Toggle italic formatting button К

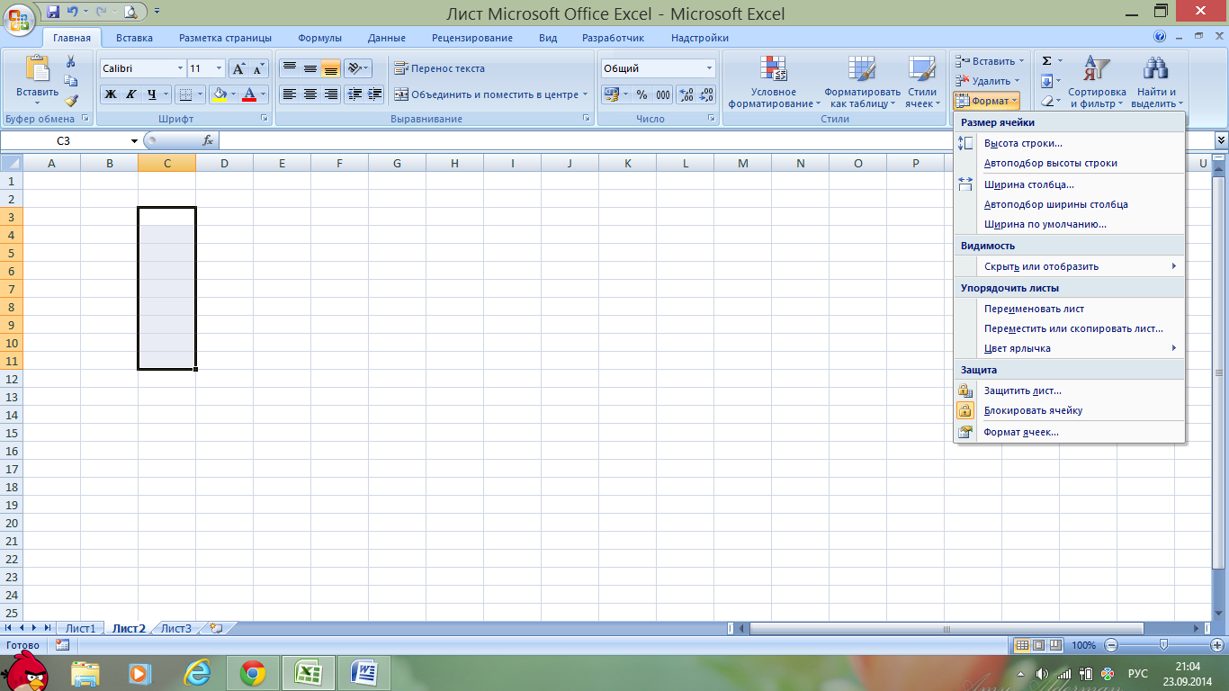pyautogui.click(x=131, y=94)
